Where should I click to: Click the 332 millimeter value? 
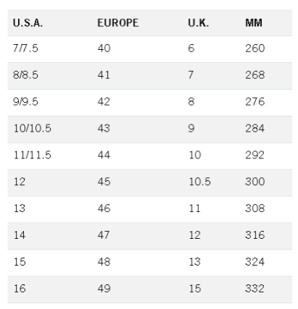click(x=255, y=289)
